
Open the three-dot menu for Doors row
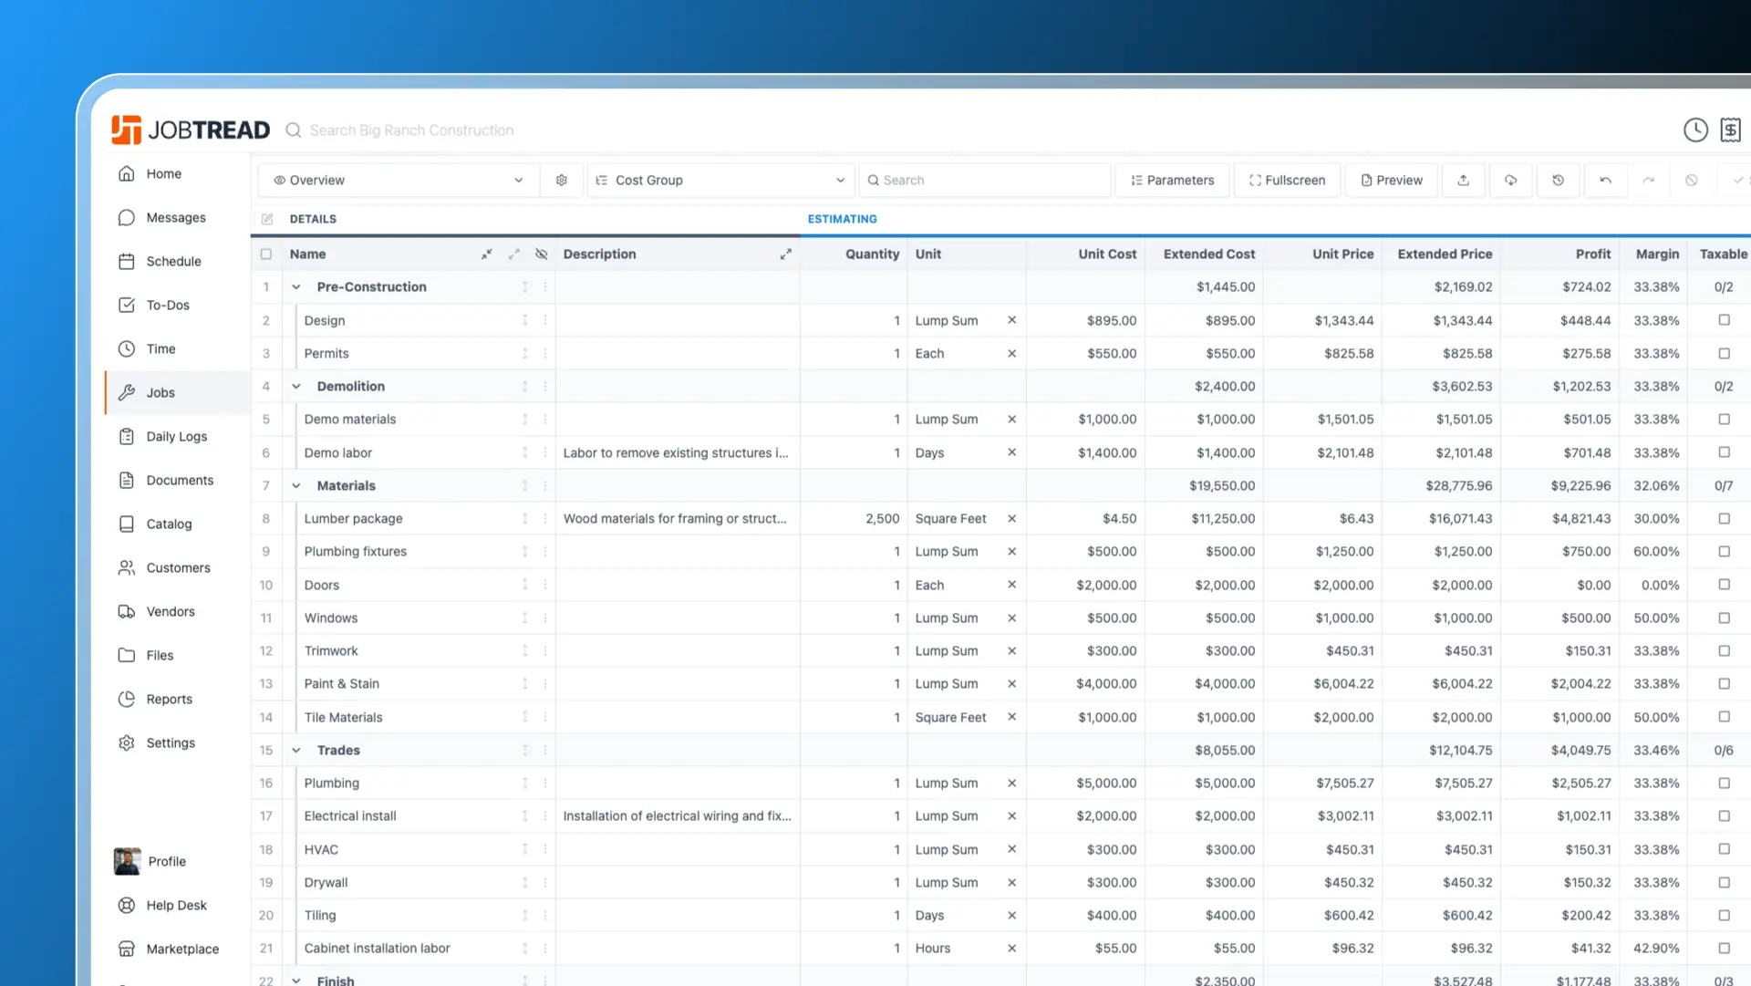[x=545, y=585]
